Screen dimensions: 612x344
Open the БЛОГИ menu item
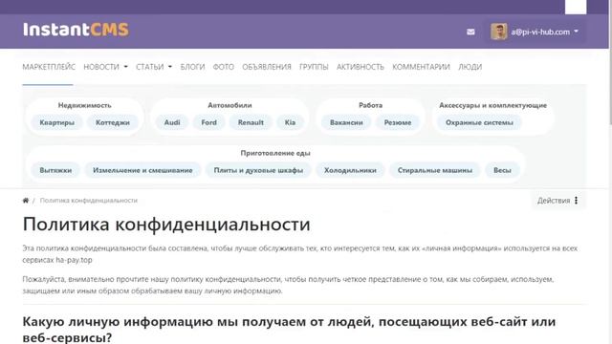(192, 67)
